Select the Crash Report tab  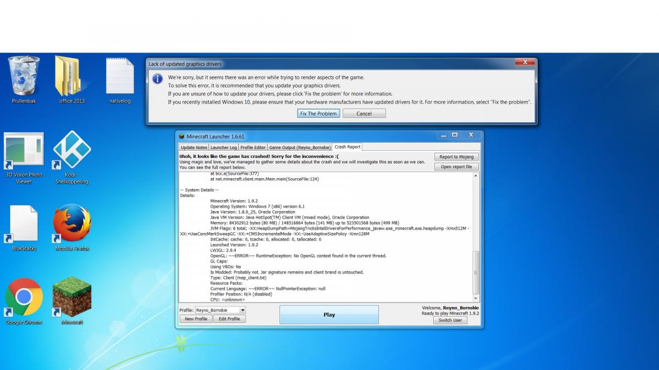coord(347,147)
